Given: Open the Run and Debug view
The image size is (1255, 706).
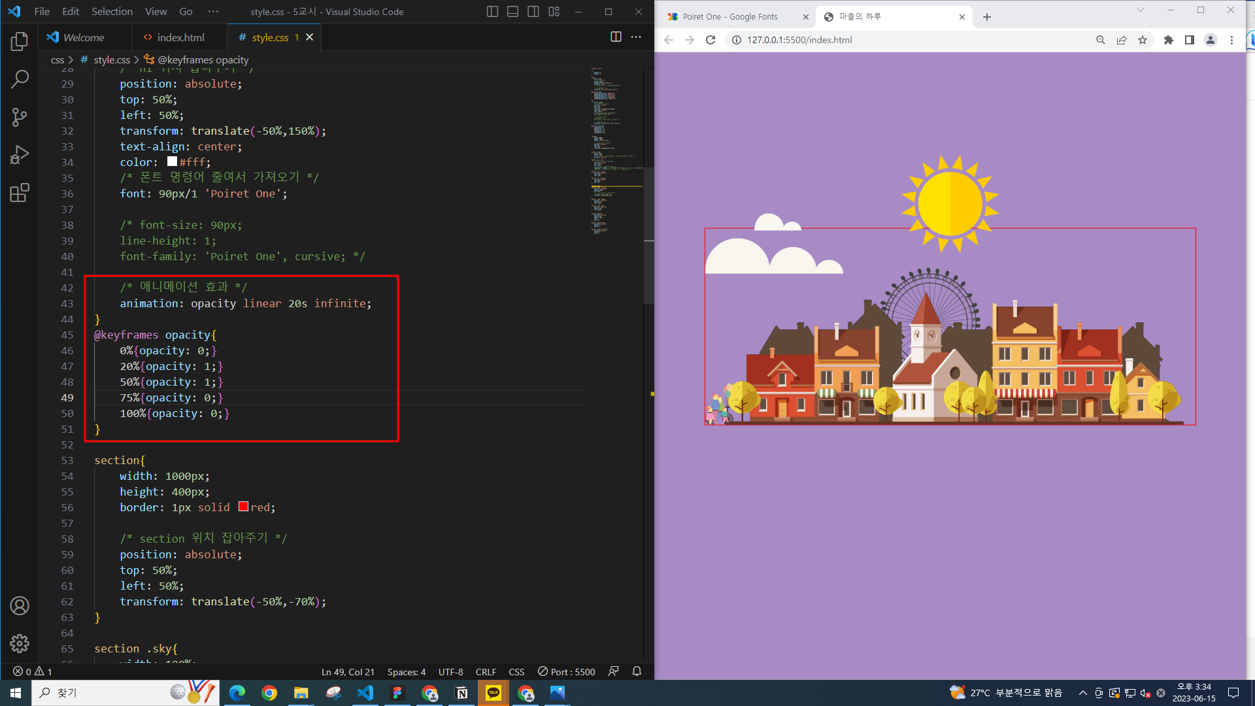Looking at the screenshot, I should (x=20, y=155).
